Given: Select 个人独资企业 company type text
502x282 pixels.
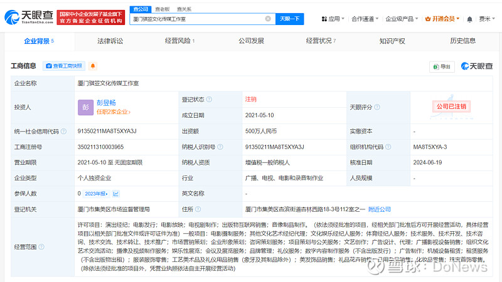Looking at the screenshot, I should [x=94, y=178].
